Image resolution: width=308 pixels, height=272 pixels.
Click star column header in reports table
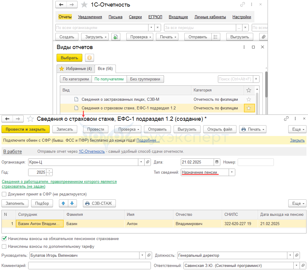(249, 90)
